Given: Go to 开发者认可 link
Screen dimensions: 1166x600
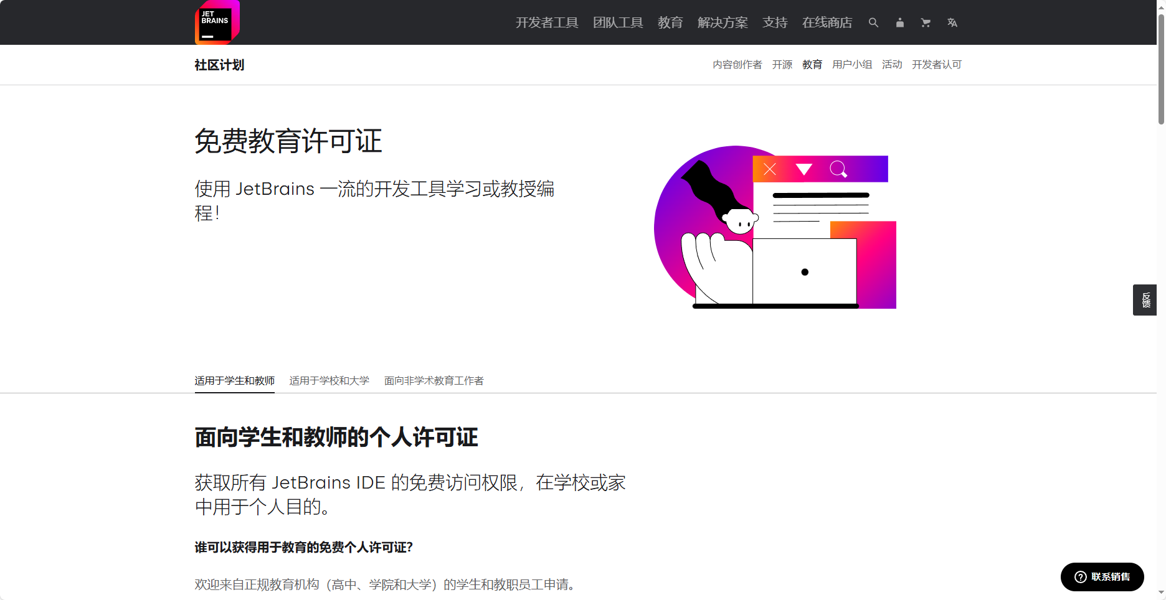Looking at the screenshot, I should pos(937,65).
